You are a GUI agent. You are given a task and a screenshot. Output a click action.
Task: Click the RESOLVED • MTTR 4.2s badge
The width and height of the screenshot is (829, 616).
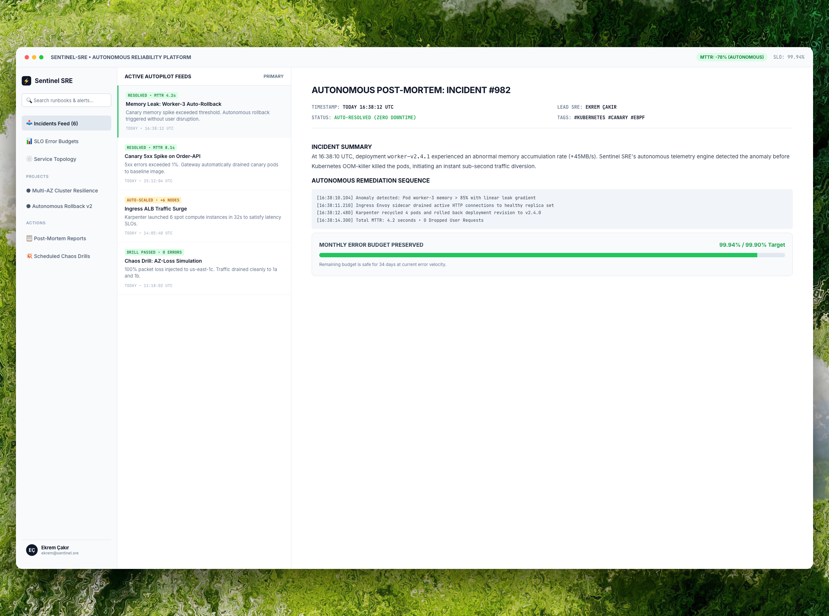tap(152, 95)
